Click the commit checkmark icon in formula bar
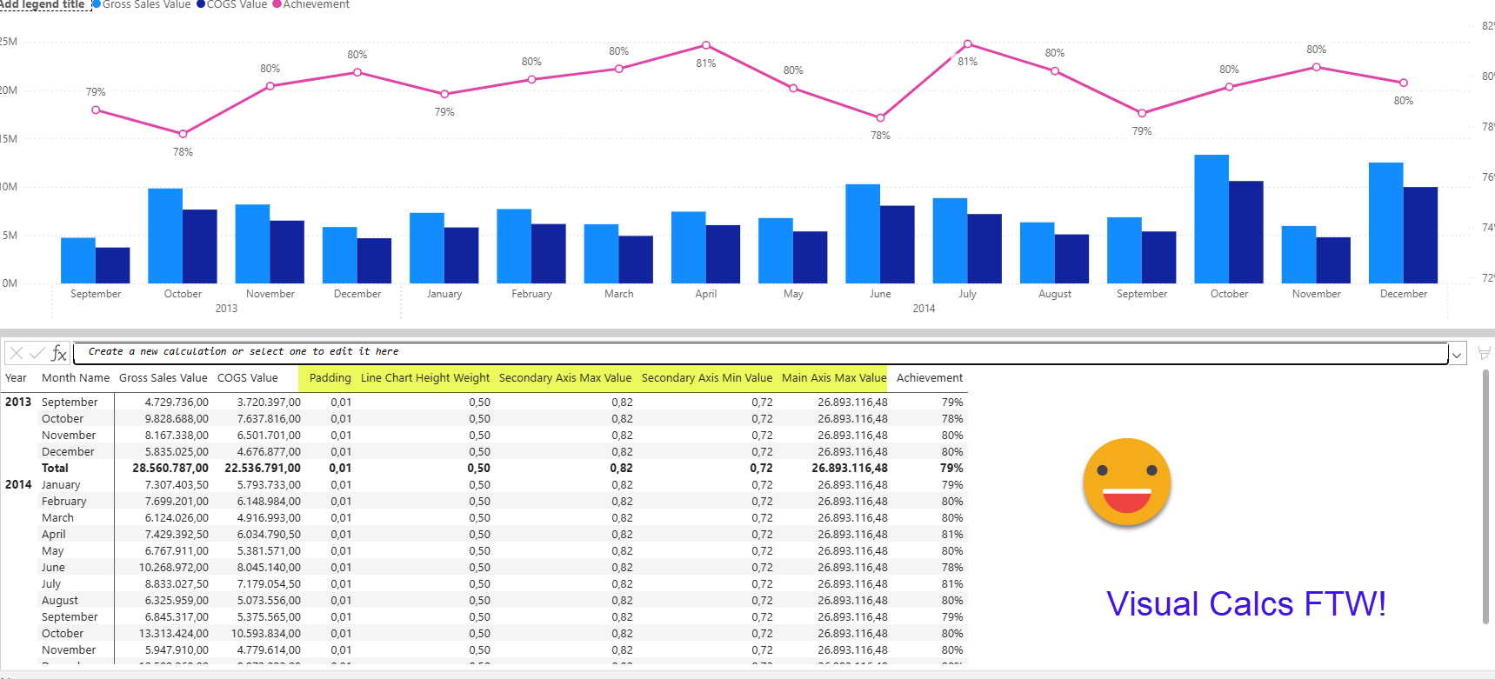Image resolution: width=1495 pixels, height=679 pixels. click(x=37, y=353)
